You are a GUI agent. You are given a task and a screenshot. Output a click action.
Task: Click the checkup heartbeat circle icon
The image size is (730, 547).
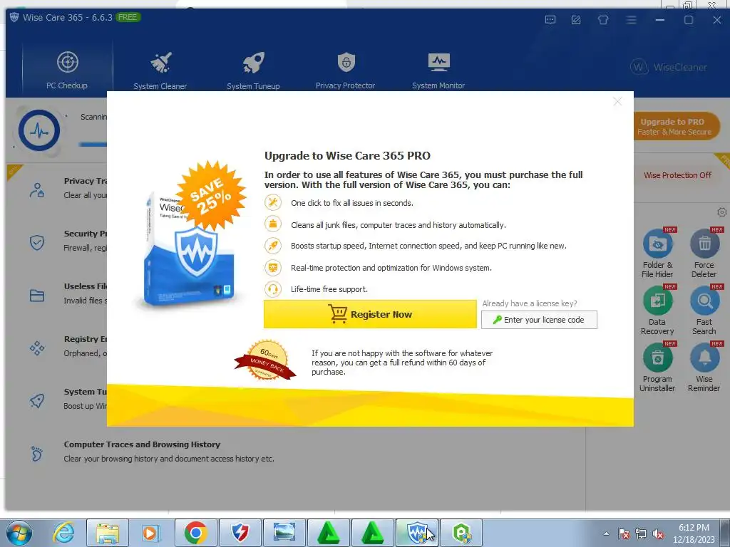(39, 131)
